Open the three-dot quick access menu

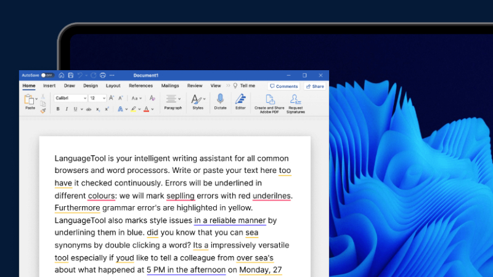(112, 75)
